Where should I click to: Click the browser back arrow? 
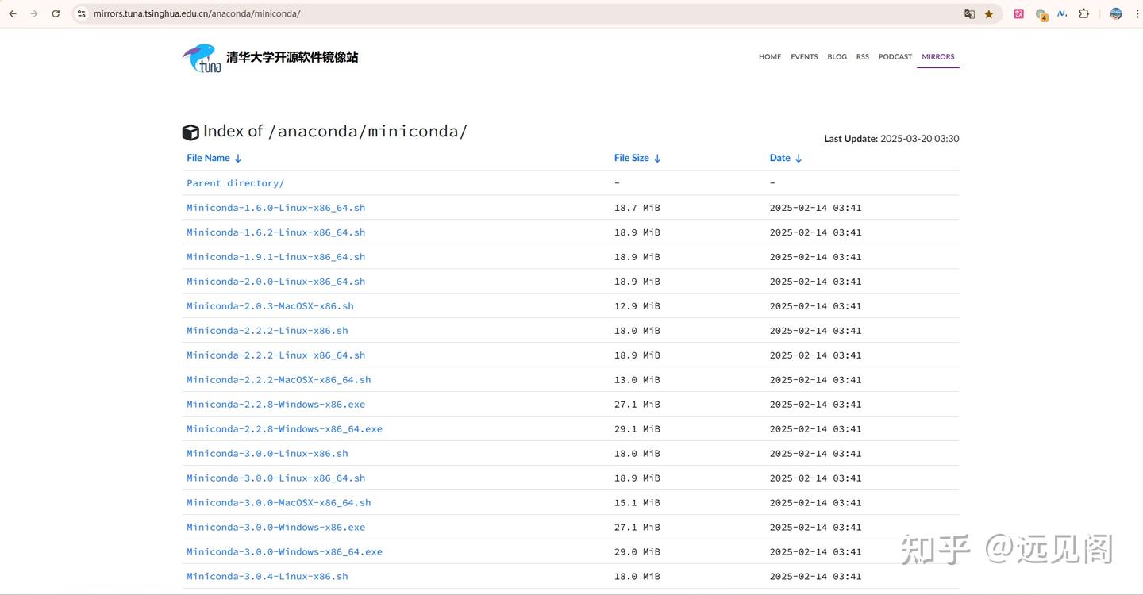point(12,13)
